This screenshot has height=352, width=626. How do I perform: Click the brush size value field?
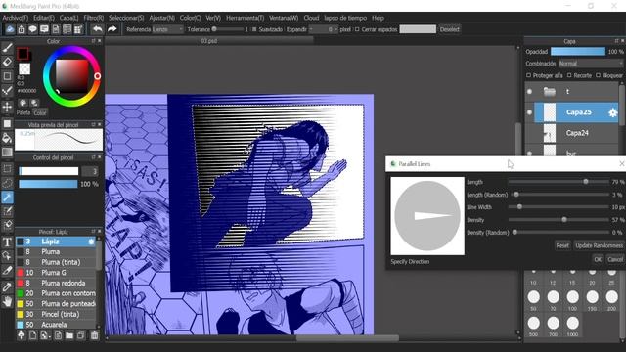pos(90,171)
